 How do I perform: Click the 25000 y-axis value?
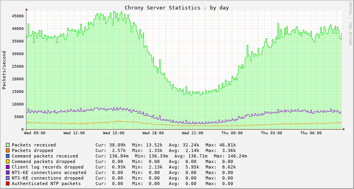click(18, 67)
